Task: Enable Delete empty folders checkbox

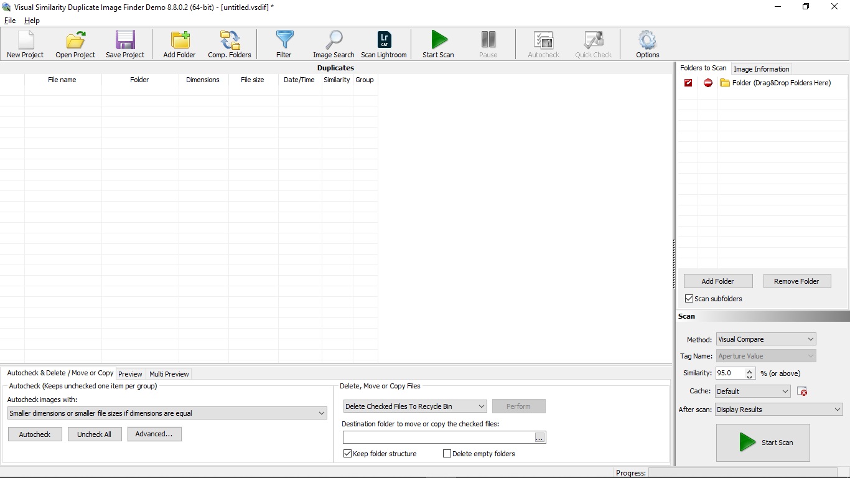Action: click(x=447, y=454)
